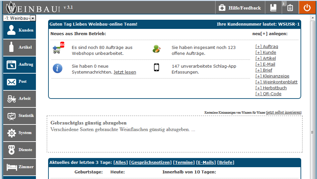Screen dimensions: 317x179
Task: Click the orange power logout icon
Action: point(307,8)
